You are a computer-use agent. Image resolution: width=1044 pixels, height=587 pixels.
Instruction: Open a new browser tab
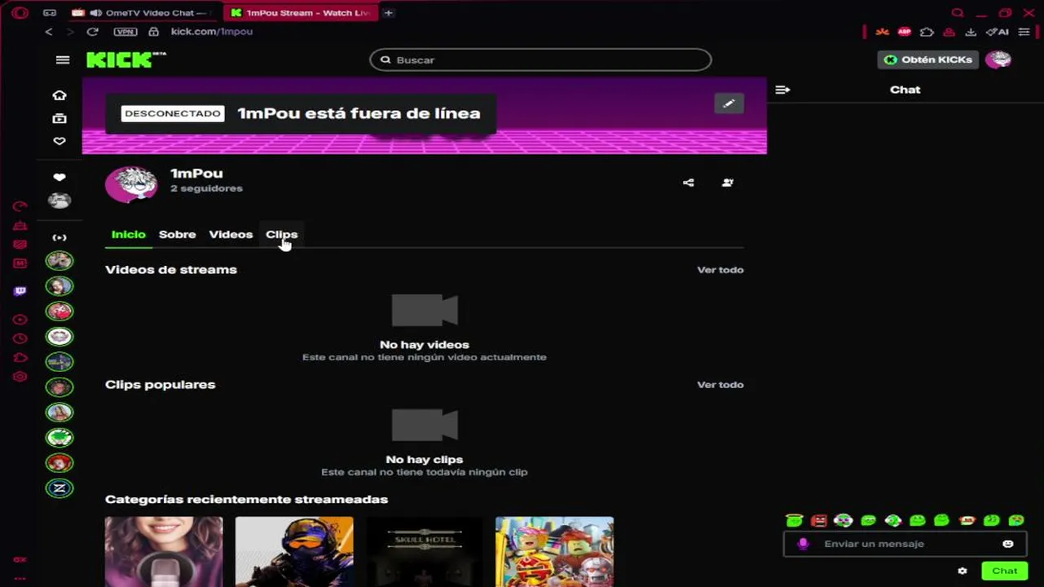coord(389,13)
